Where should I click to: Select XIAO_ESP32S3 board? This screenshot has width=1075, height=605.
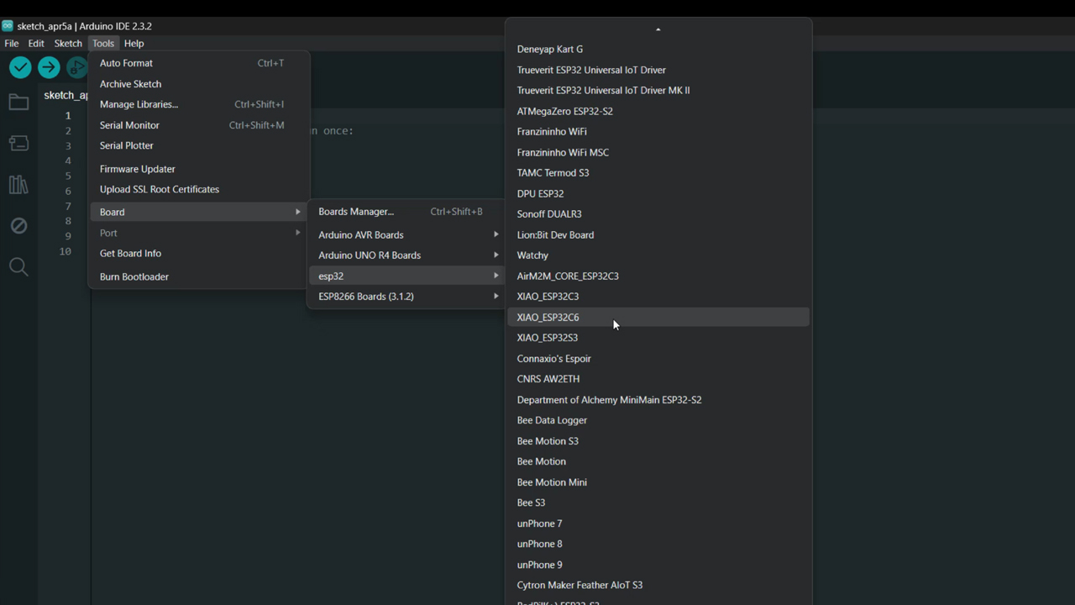(658, 338)
